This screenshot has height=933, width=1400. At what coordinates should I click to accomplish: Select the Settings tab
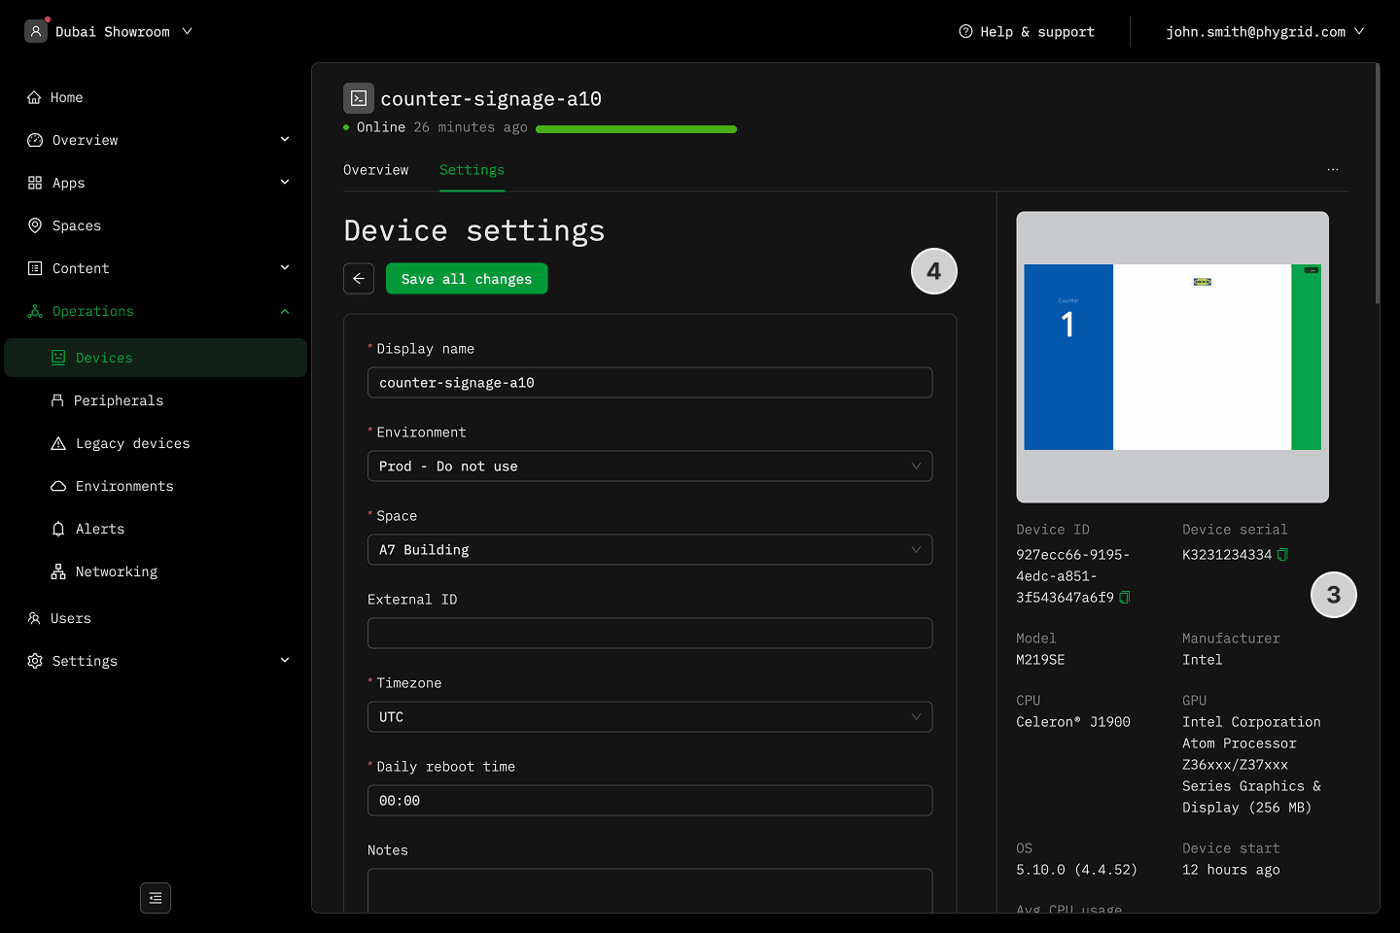click(472, 170)
